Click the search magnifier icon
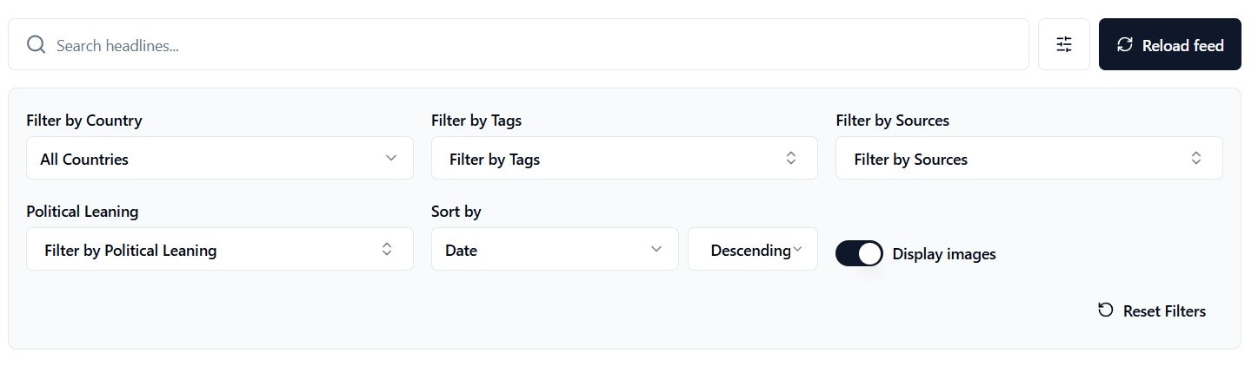The width and height of the screenshot is (1258, 366). click(x=36, y=45)
